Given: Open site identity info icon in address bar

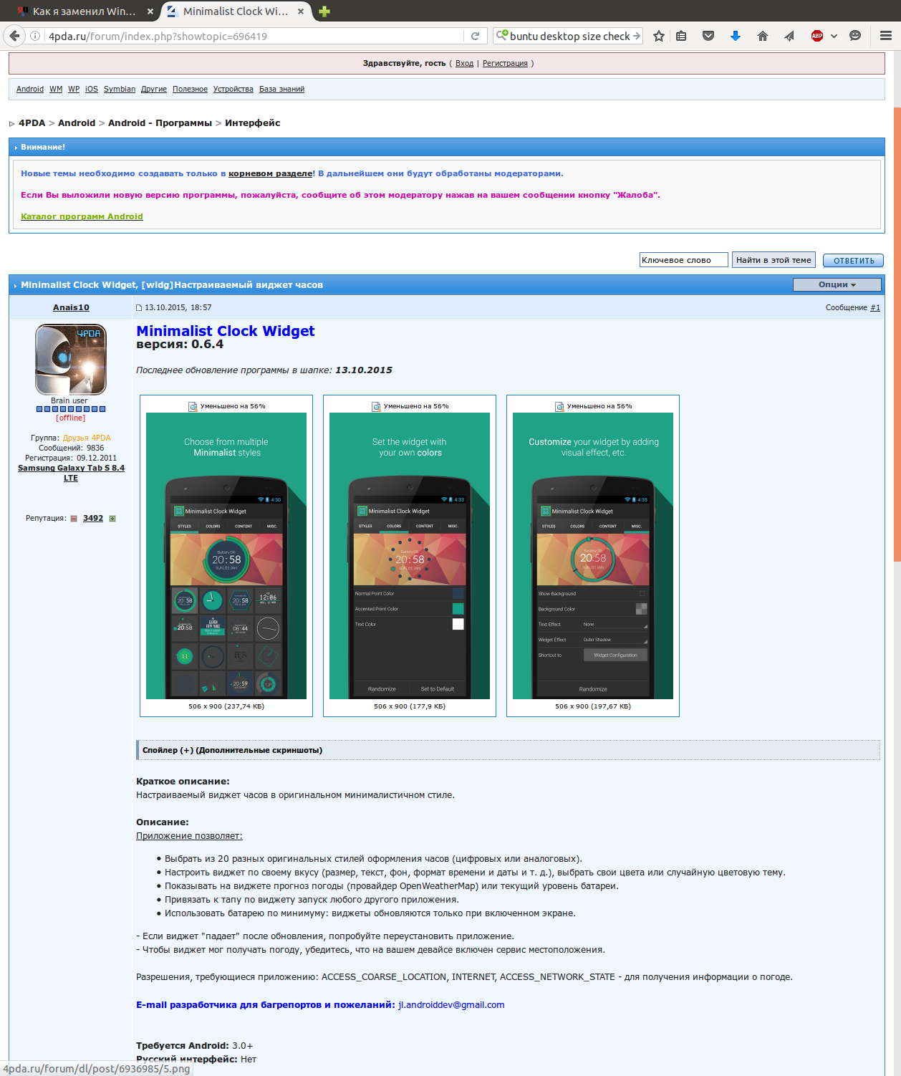Looking at the screenshot, I should (x=35, y=36).
